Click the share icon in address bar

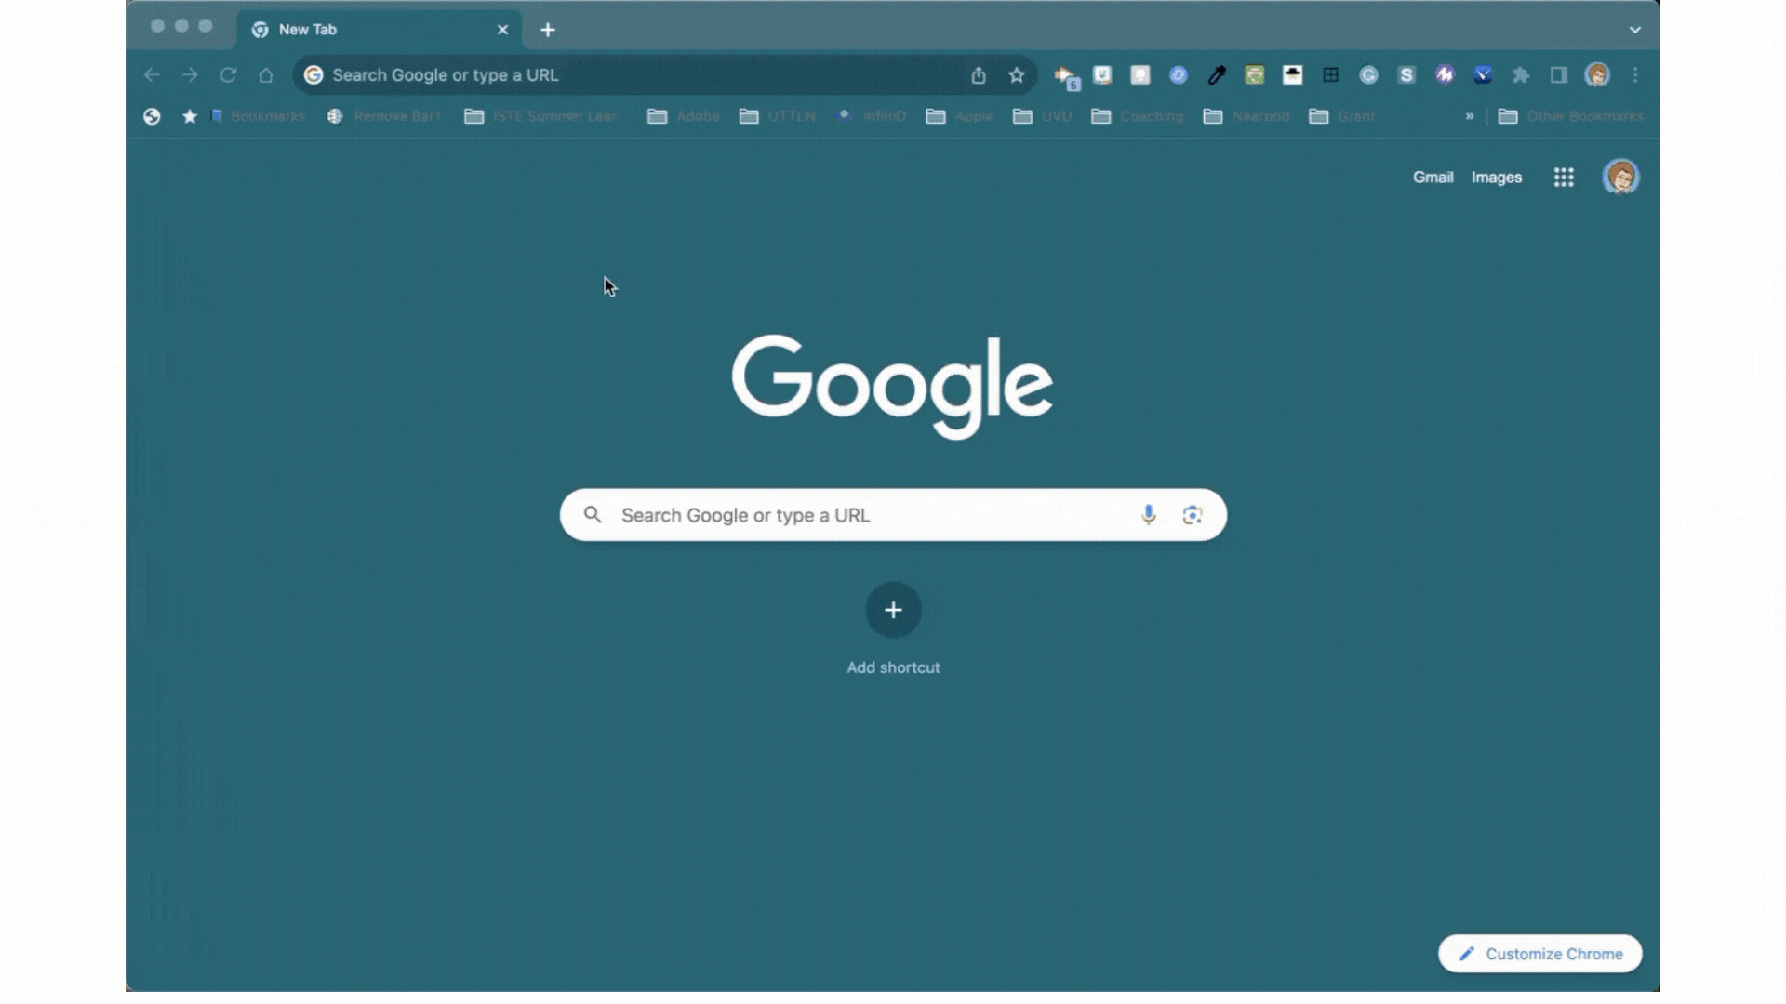(x=979, y=75)
